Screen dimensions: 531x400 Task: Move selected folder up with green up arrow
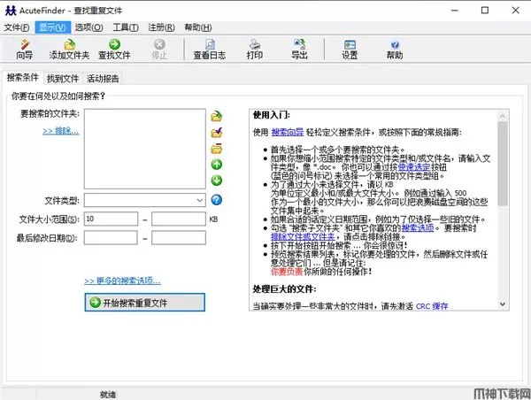(217, 165)
